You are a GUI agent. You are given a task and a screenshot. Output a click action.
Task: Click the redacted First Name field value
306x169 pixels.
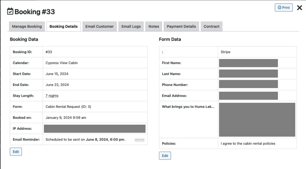[248, 63]
